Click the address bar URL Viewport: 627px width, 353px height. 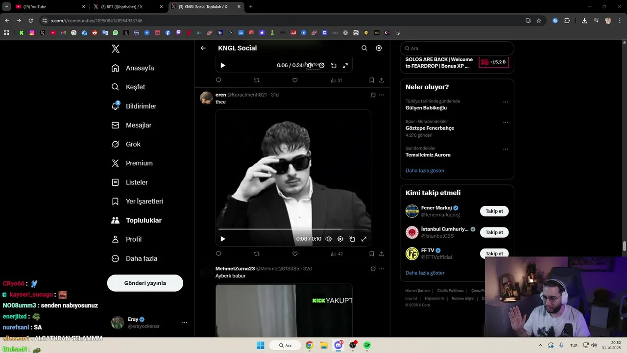point(96,21)
